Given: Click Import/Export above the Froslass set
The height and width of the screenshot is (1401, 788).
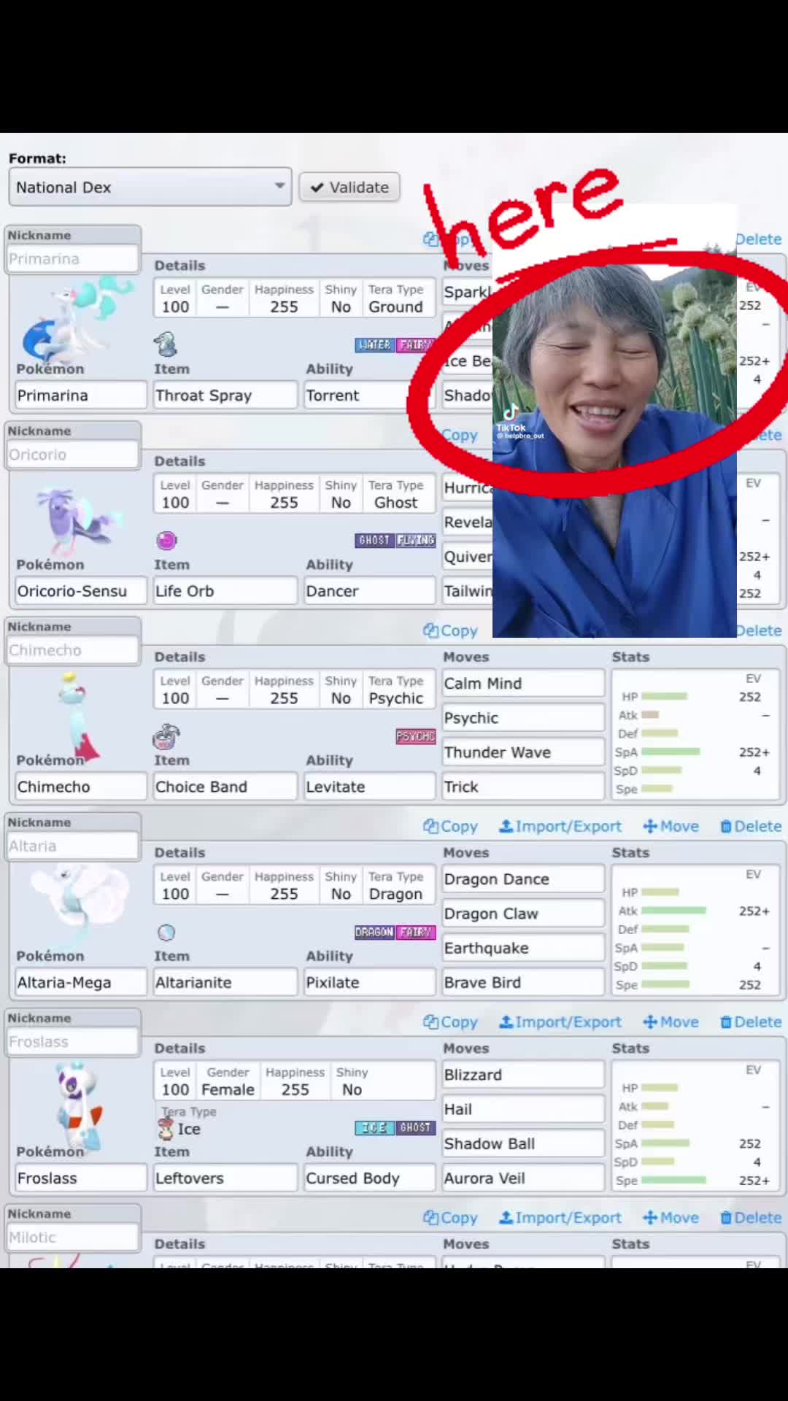Looking at the screenshot, I should 560,1022.
